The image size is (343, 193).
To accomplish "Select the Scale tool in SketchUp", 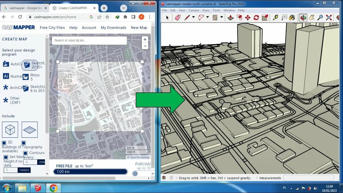I will (265, 18).
